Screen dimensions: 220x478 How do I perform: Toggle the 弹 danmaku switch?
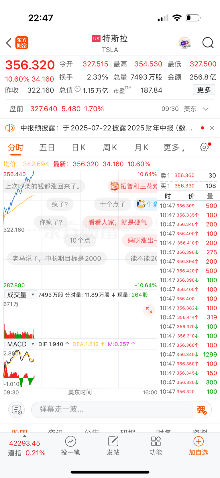coord(202,410)
